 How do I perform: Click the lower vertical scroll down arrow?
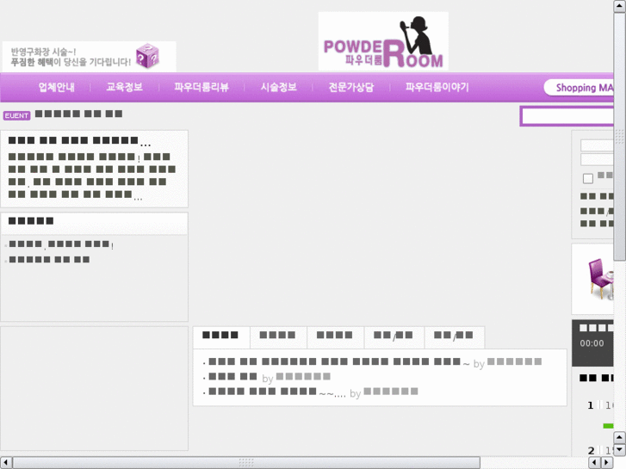[x=620, y=450]
